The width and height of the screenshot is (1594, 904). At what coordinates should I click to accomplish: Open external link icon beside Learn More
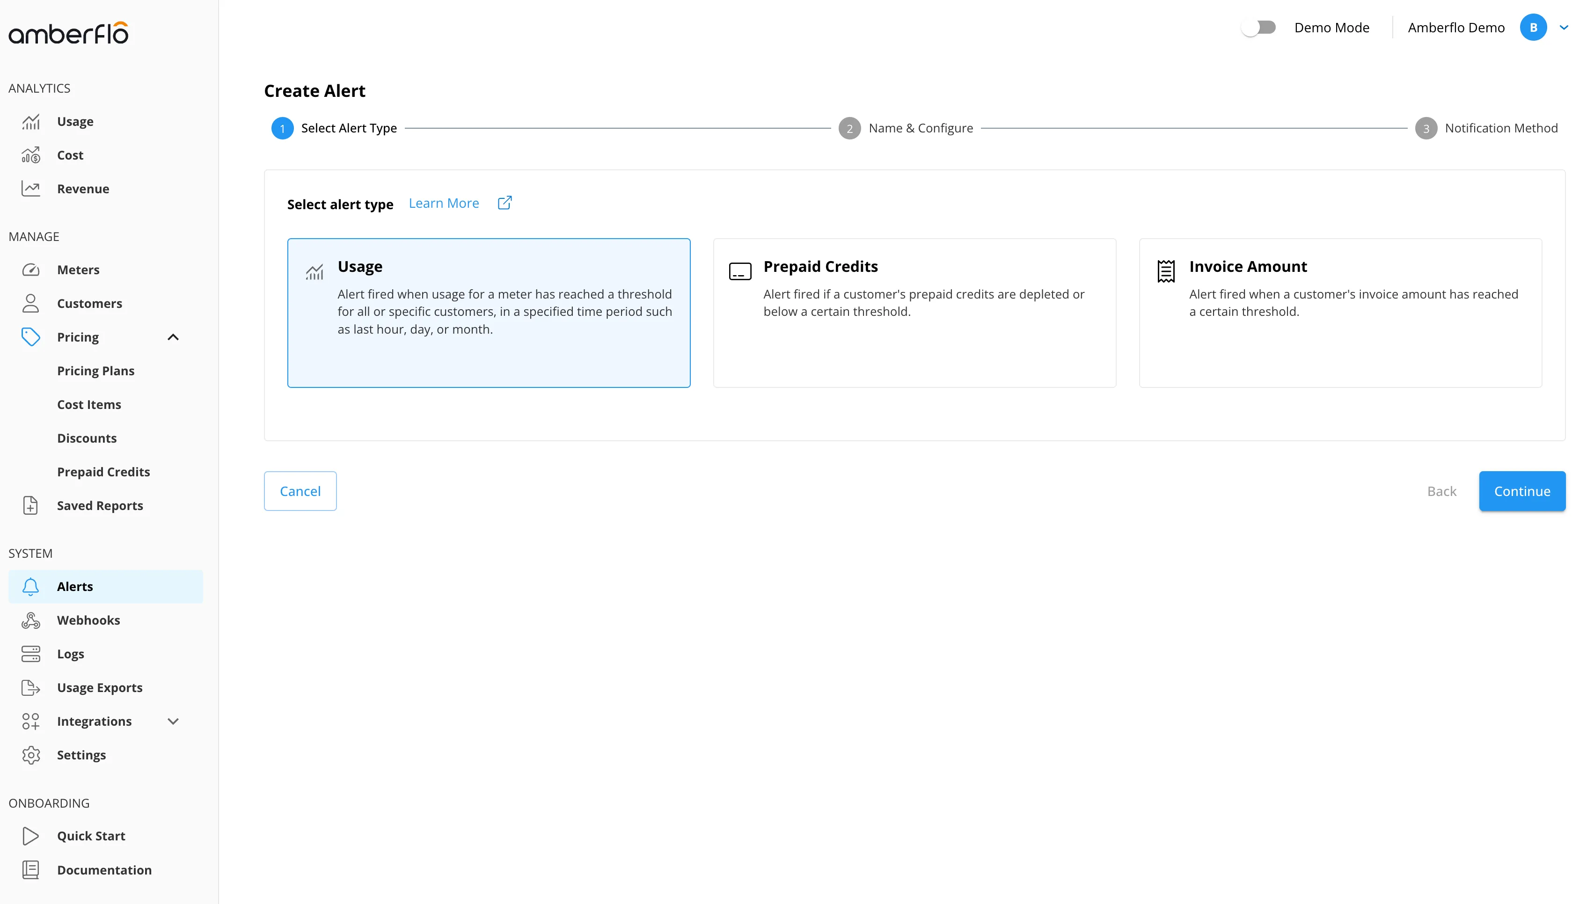pyautogui.click(x=505, y=203)
